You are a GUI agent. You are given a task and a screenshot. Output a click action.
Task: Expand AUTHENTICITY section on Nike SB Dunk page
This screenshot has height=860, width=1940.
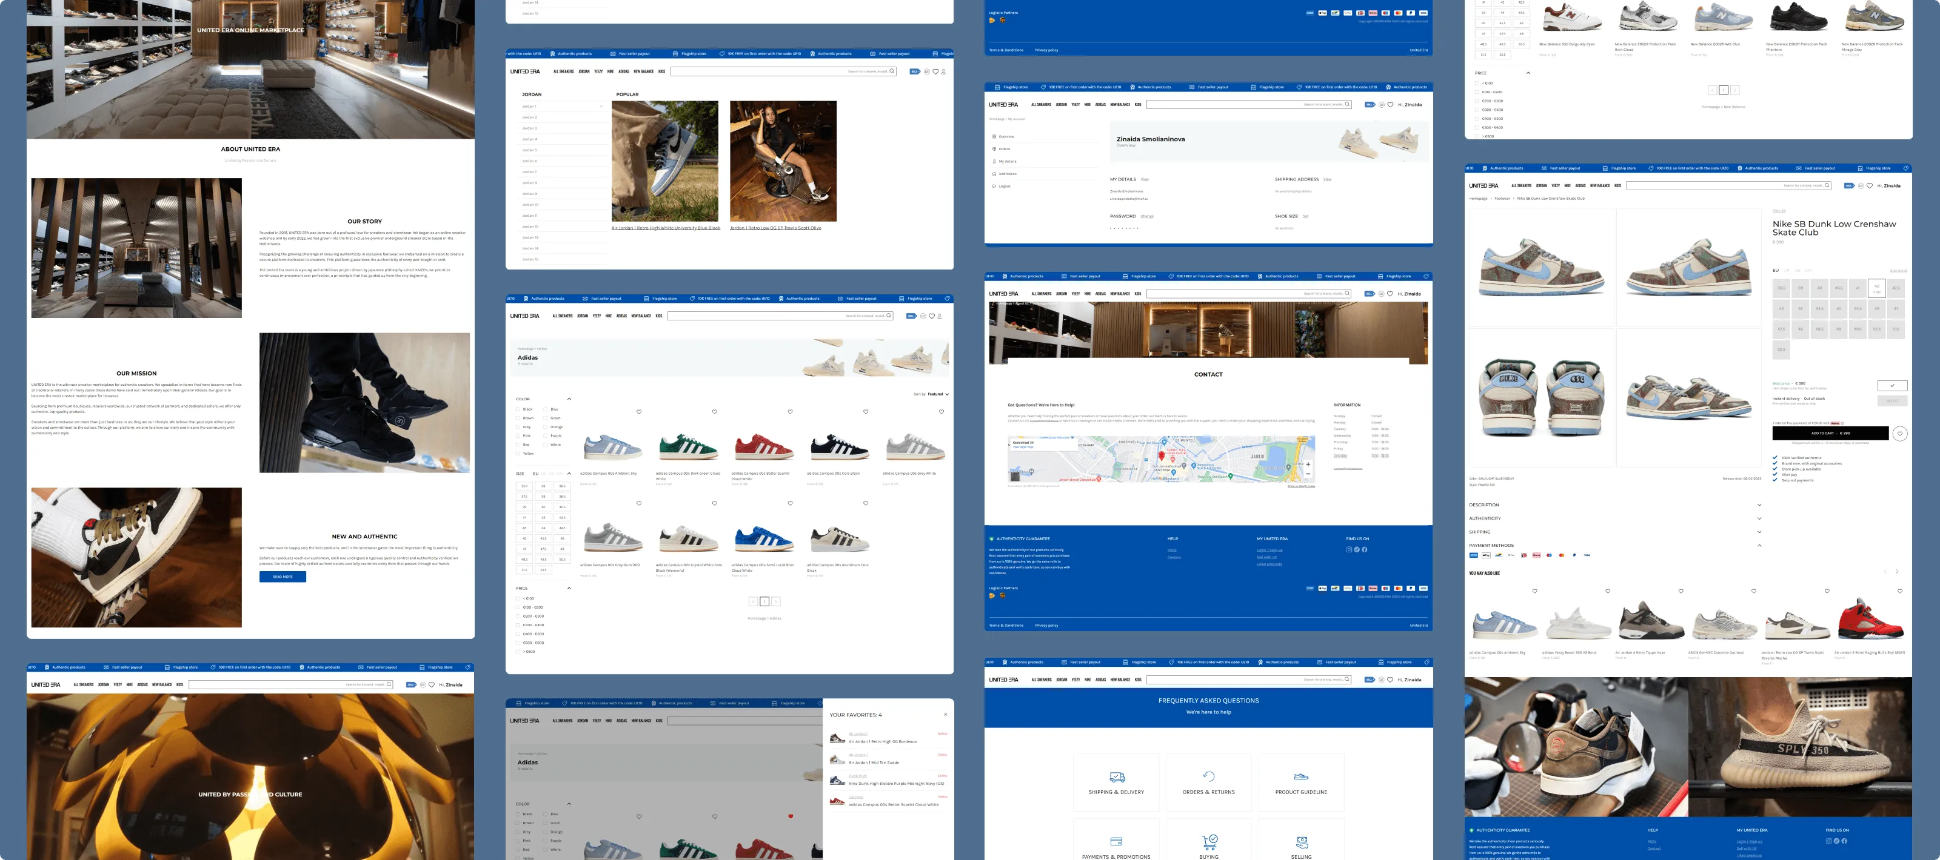pos(1759,518)
